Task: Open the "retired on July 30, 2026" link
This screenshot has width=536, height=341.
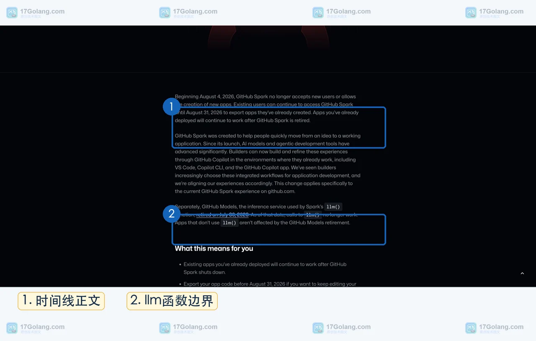Action: click(222, 215)
